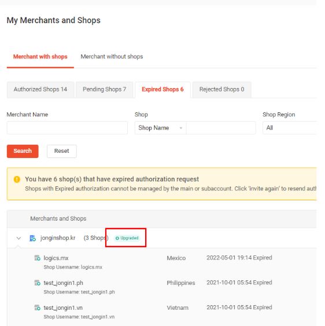
Task: Open the Merchant with shops tab
Action: click(40, 57)
